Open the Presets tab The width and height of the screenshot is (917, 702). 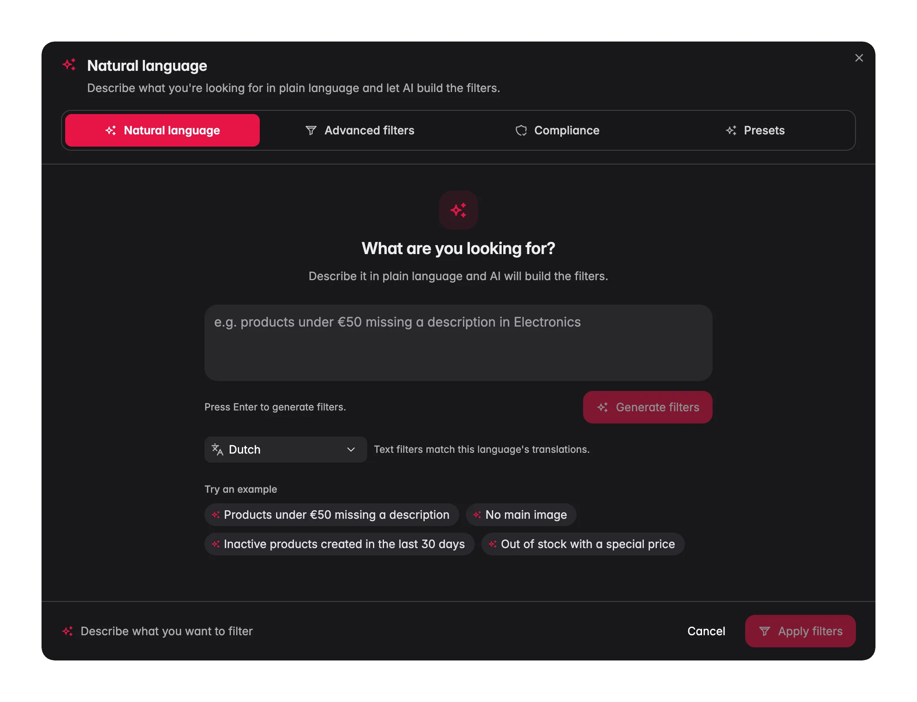point(755,130)
